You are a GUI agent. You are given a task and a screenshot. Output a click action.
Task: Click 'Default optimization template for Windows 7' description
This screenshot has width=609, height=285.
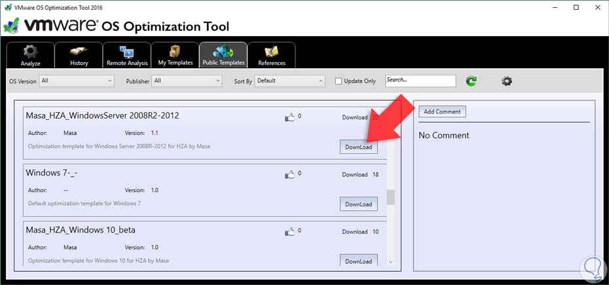(x=84, y=203)
